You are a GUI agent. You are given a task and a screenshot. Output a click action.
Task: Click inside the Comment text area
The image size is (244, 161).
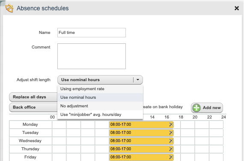point(92,56)
